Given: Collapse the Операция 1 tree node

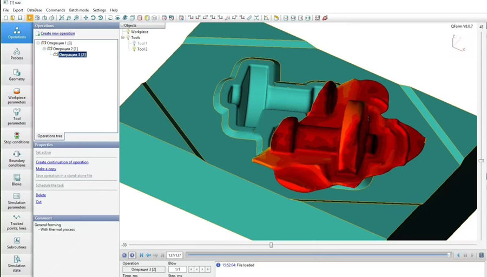Looking at the screenshot, I should pyautogui.click(x=38, y=43).
